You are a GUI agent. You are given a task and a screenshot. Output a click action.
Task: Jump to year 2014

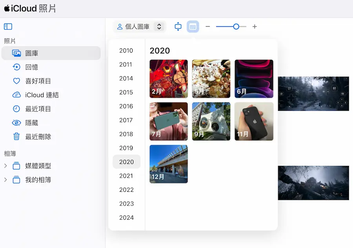pyautogui.click(x=126, y=78)
